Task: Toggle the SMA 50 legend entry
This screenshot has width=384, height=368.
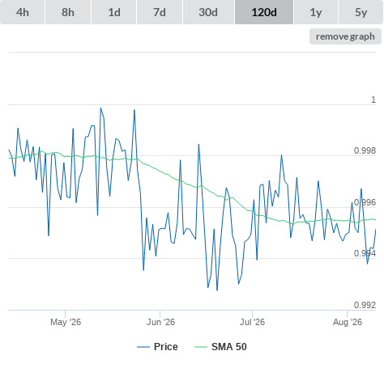Action: click(x=229, y=347)
